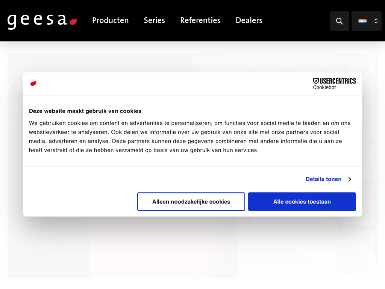The width and height of the screenshot is (385, 289).
Task: Open the Producten menu
Action: 110,20
